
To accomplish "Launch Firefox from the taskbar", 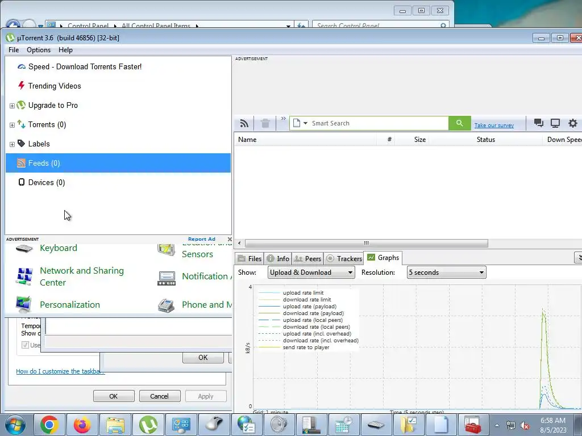I will (82, 425).
